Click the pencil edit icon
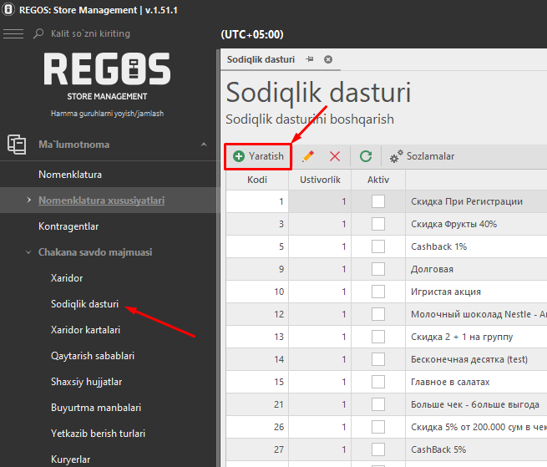This screenshot has height=467, width=547. (x=307, y=156)
